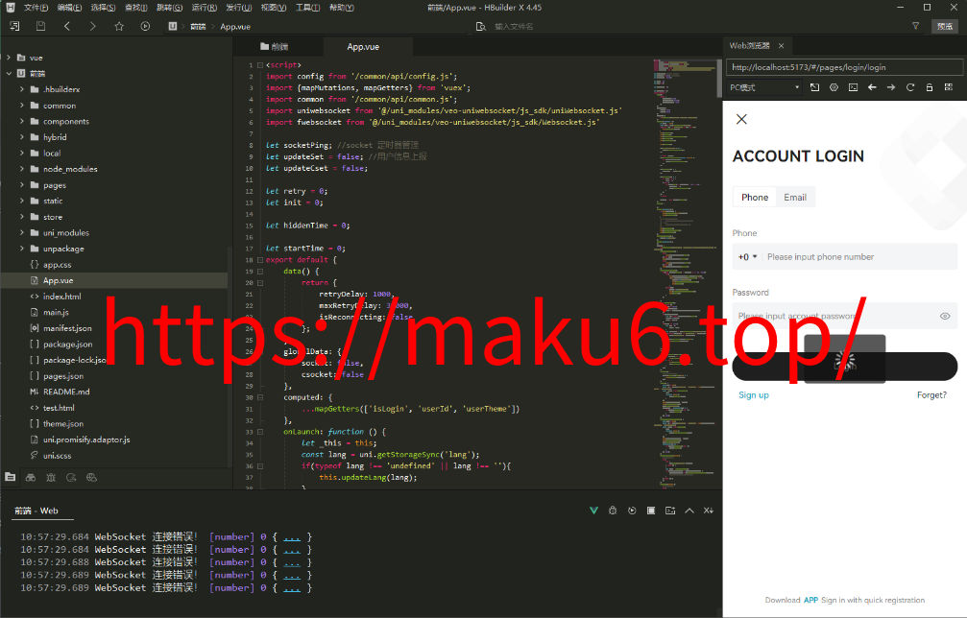Screen dimensions: 967x618
Task: Click the APP download link
Action: point(810,600)
